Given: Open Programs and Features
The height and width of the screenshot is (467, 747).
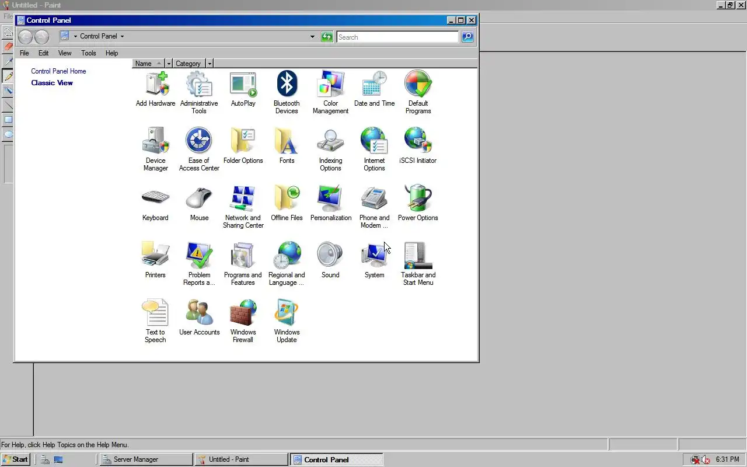Looking at the screenshot, I should 243,264.
